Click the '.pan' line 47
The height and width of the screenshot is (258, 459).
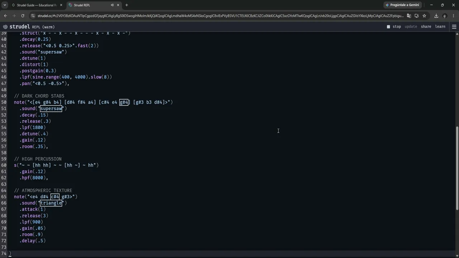44,83
